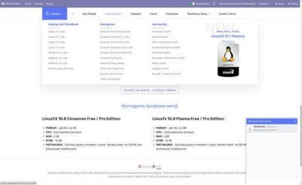The height and width of the screenshot is (185, 302).
Task: Click the pencil icon beside Edytuj
Action: pyautogui.click(x=289, y=4)
